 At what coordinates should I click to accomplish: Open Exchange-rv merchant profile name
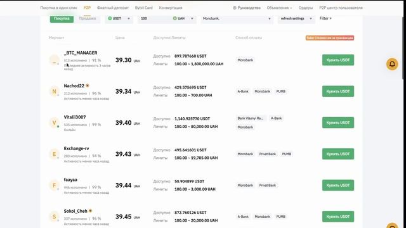coord(76,148)
